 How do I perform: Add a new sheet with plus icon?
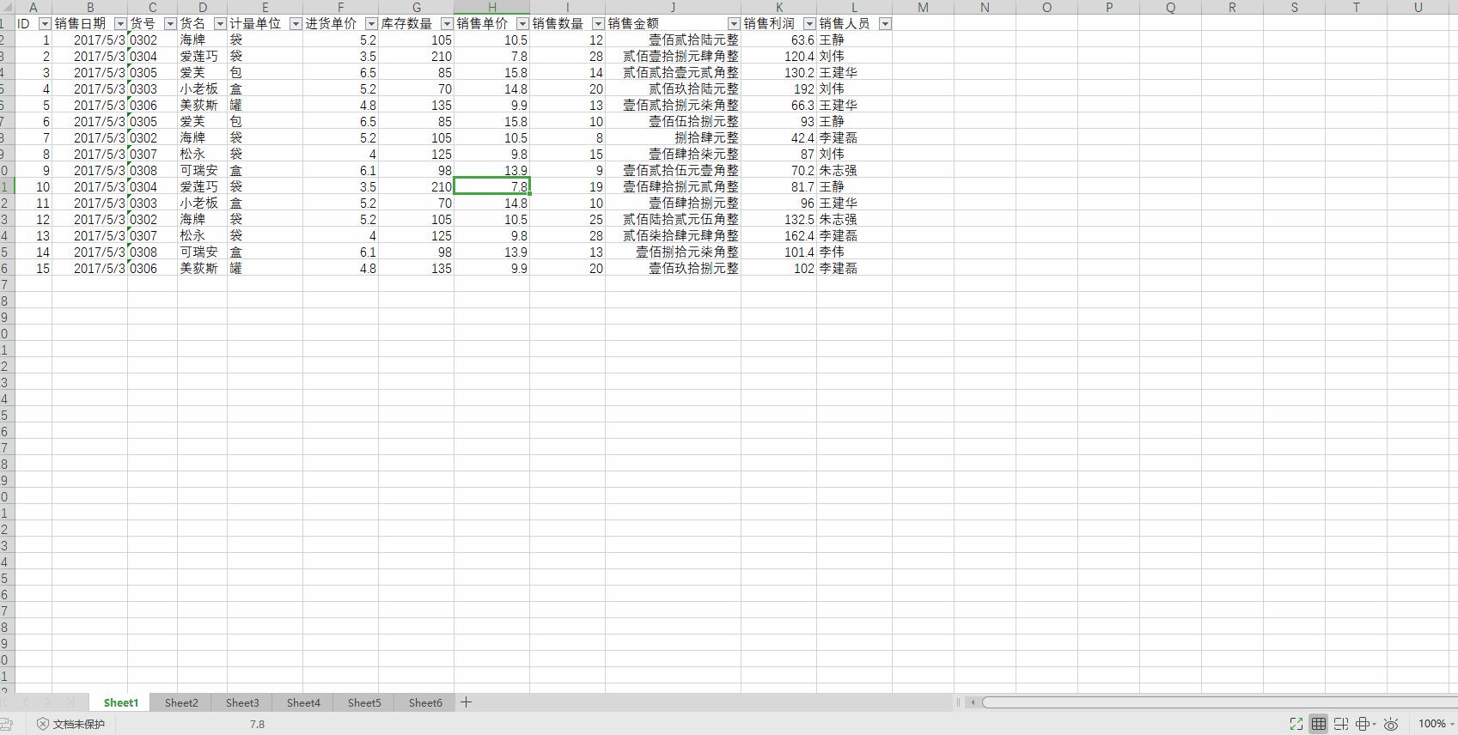466,702
